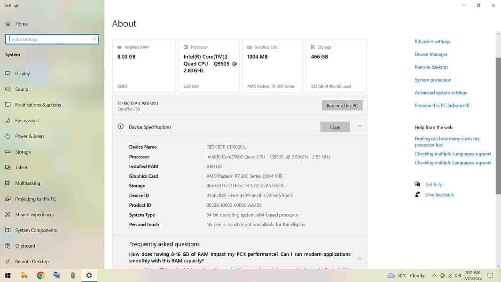Open the Clipboard icon entry
This screenshot has height=282, width=501.
(8, 246)
